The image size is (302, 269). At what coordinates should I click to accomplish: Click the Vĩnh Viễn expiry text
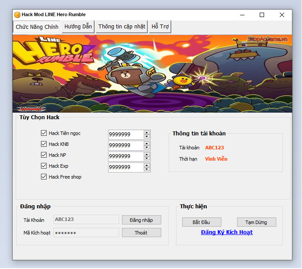[216, 159]
